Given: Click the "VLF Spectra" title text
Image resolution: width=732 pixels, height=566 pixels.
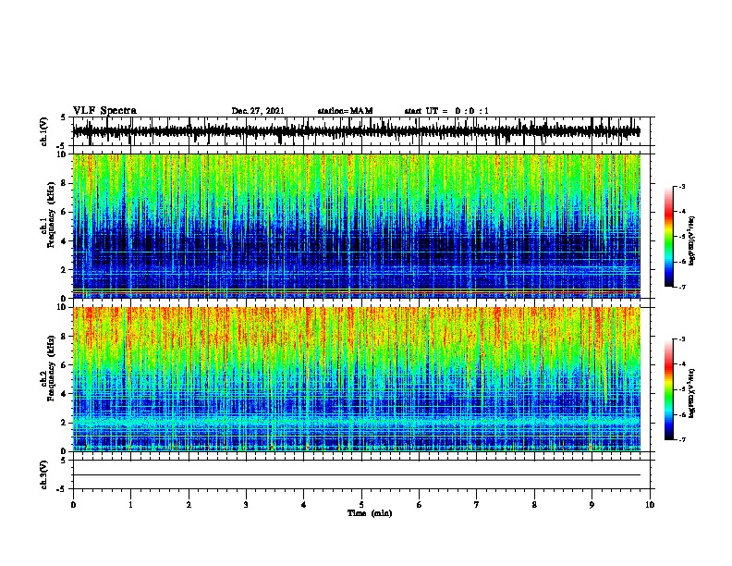Looking at the screenshot, I should point(104,111).
